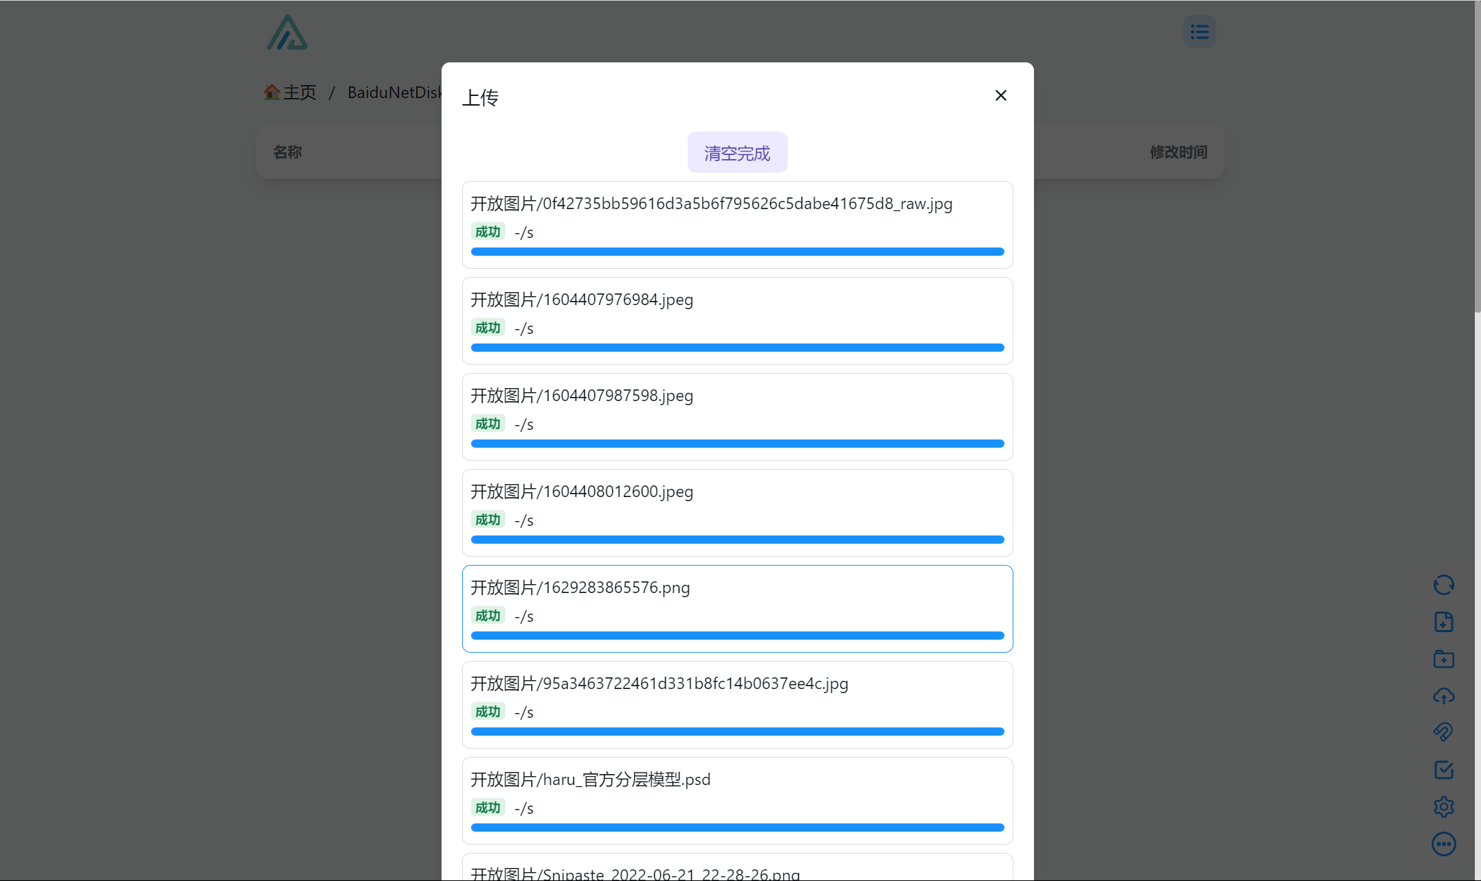Screen dimensions: 1481x881
Task: Click the page vertical scrollbar
Action: point(1478,158)
